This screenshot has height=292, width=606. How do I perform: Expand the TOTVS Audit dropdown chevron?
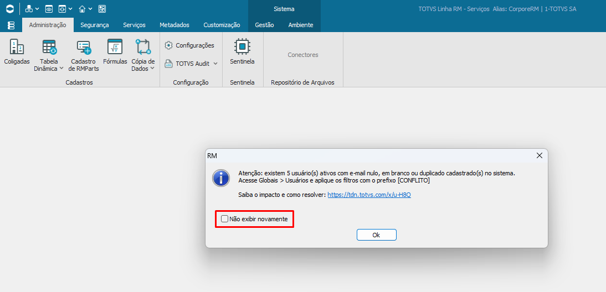pyautogui.click(x=215, y=64)
